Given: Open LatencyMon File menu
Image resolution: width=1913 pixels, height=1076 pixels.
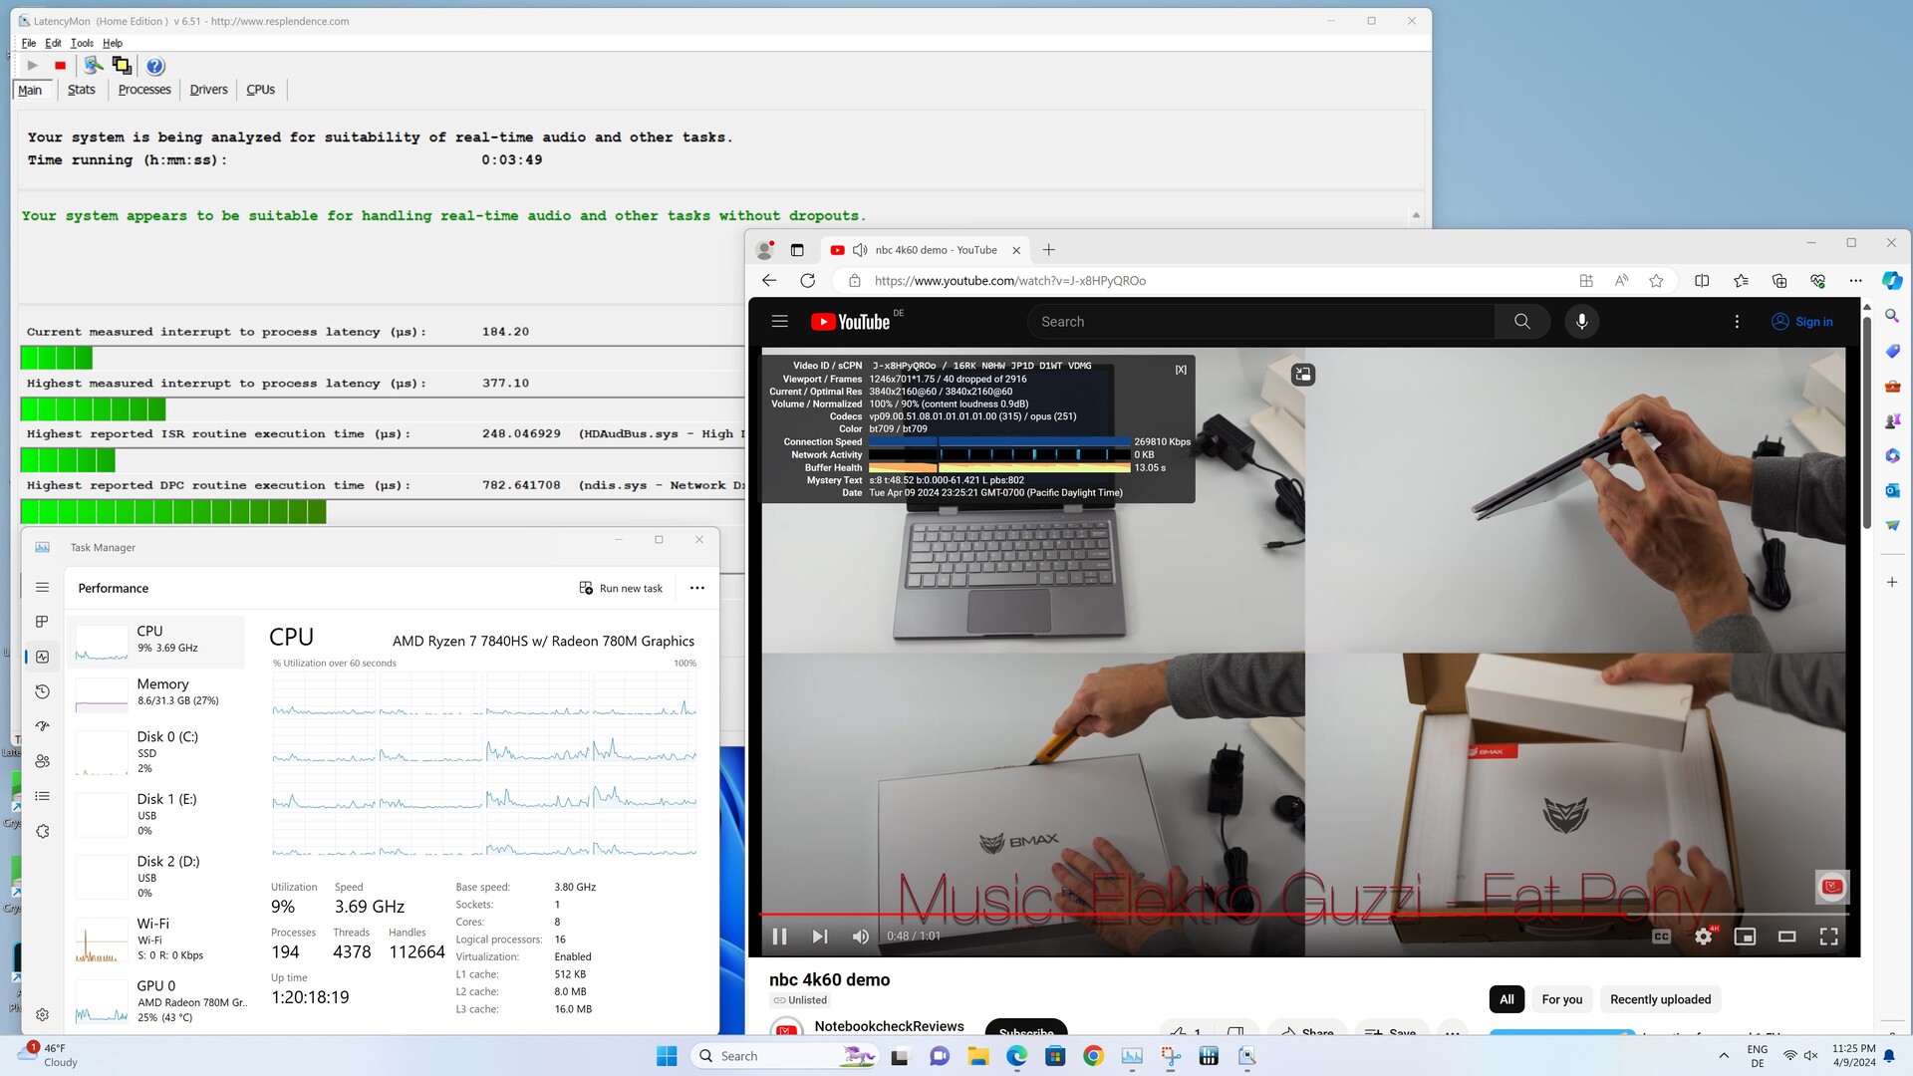Looking at the screenshot, I should (29, 43).
